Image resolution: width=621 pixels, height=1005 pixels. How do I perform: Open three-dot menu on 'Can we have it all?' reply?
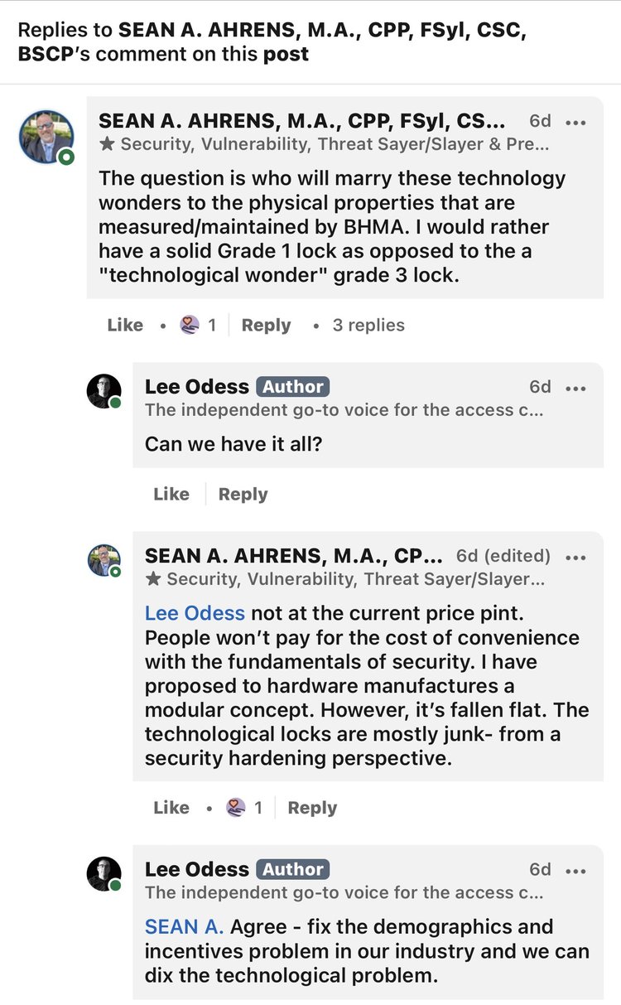click(575, 388)
